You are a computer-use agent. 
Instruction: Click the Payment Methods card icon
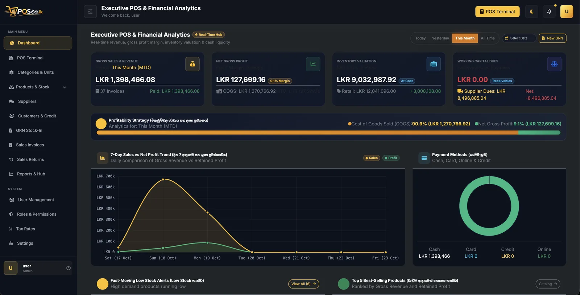(x=424, y=158)
